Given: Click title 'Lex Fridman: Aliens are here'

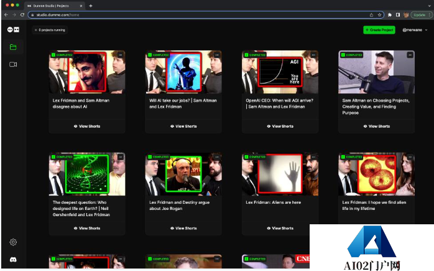Looking at the screenshot, I should [273, 202].
